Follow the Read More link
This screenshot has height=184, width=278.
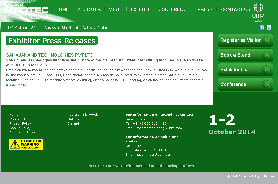click(17, 85)
